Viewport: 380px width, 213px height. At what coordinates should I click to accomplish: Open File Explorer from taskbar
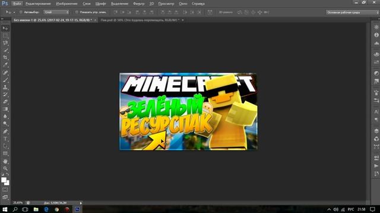[36, 209]
